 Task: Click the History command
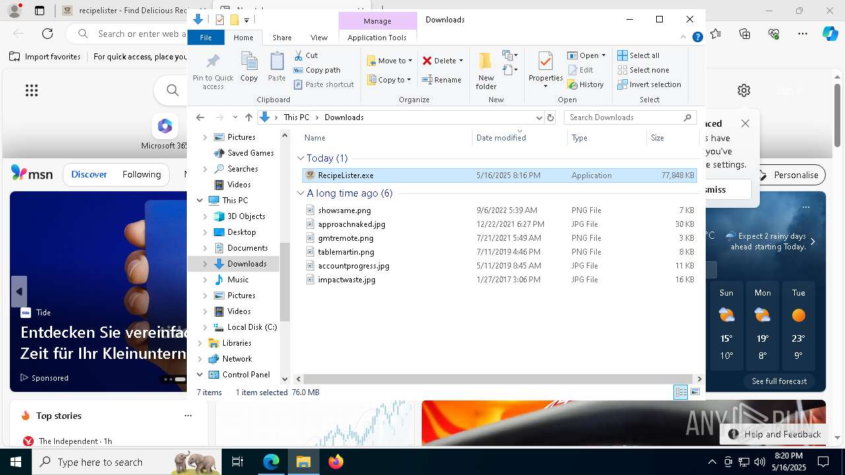586,84
